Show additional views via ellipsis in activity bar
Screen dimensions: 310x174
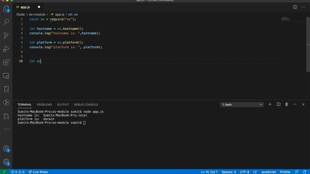[6, 129]
